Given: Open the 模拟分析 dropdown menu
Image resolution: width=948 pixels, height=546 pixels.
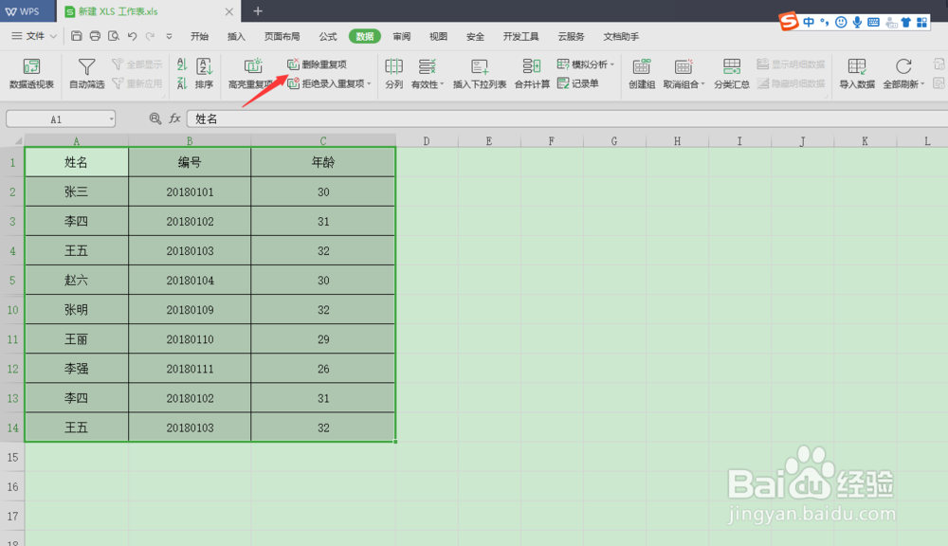Looking at the screenshot, I should [x=611, y=64].
